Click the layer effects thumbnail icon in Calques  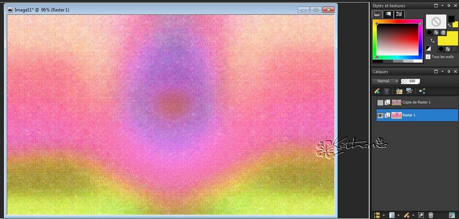pos(409,91)
